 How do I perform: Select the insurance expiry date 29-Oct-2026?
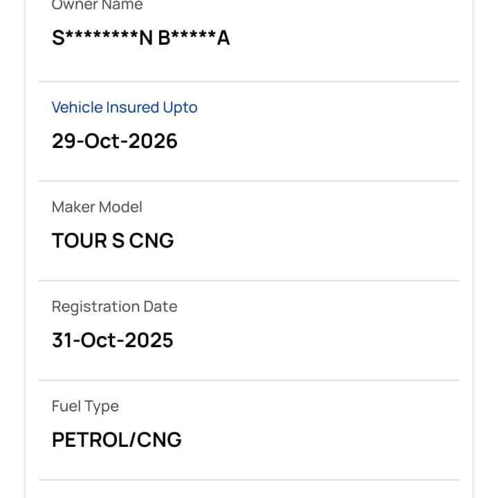click(x=115, y=141)
